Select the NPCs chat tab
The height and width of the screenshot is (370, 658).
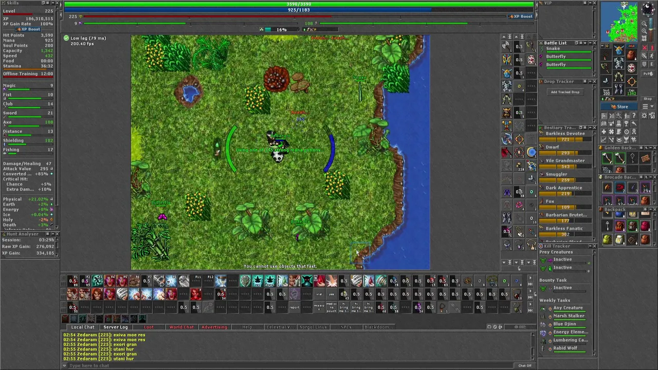(x=346, y=327)
